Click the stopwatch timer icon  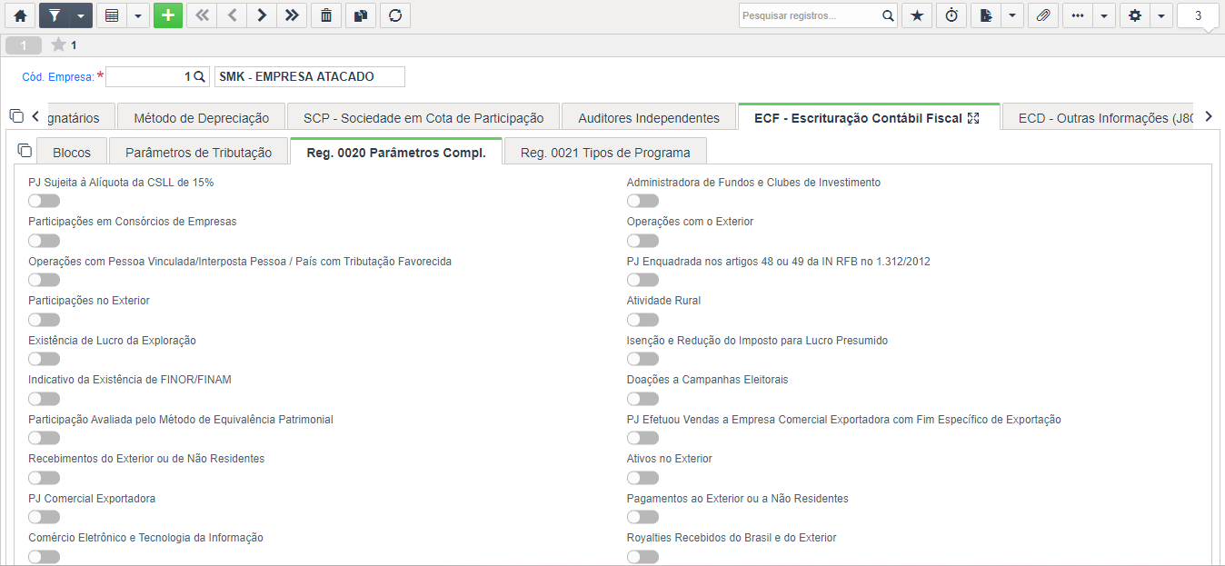(x=951, y=15)
